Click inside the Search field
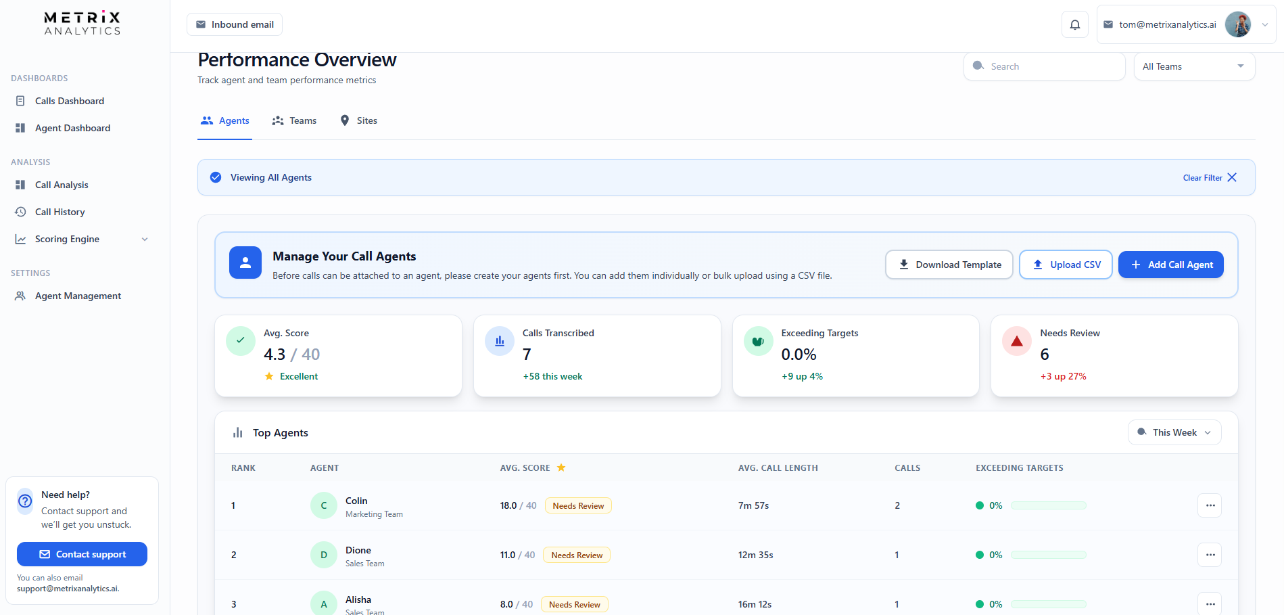Screen dimensions: 1284x615 point(1045,66)
